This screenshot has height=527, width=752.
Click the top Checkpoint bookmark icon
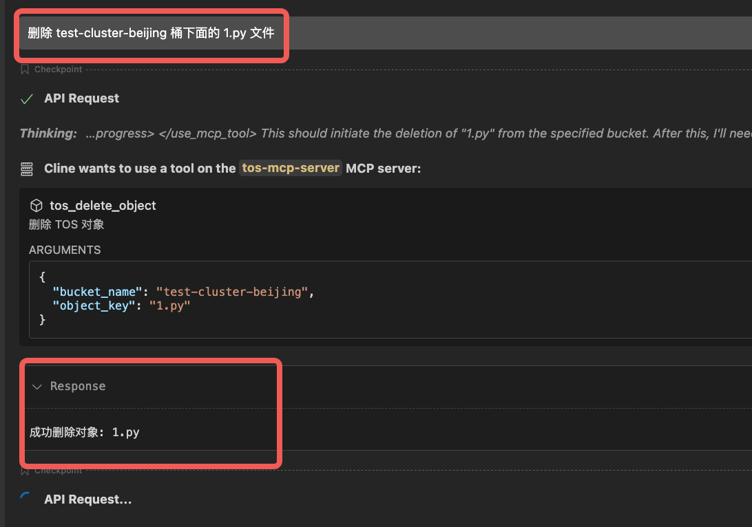(x=25, y=69)
